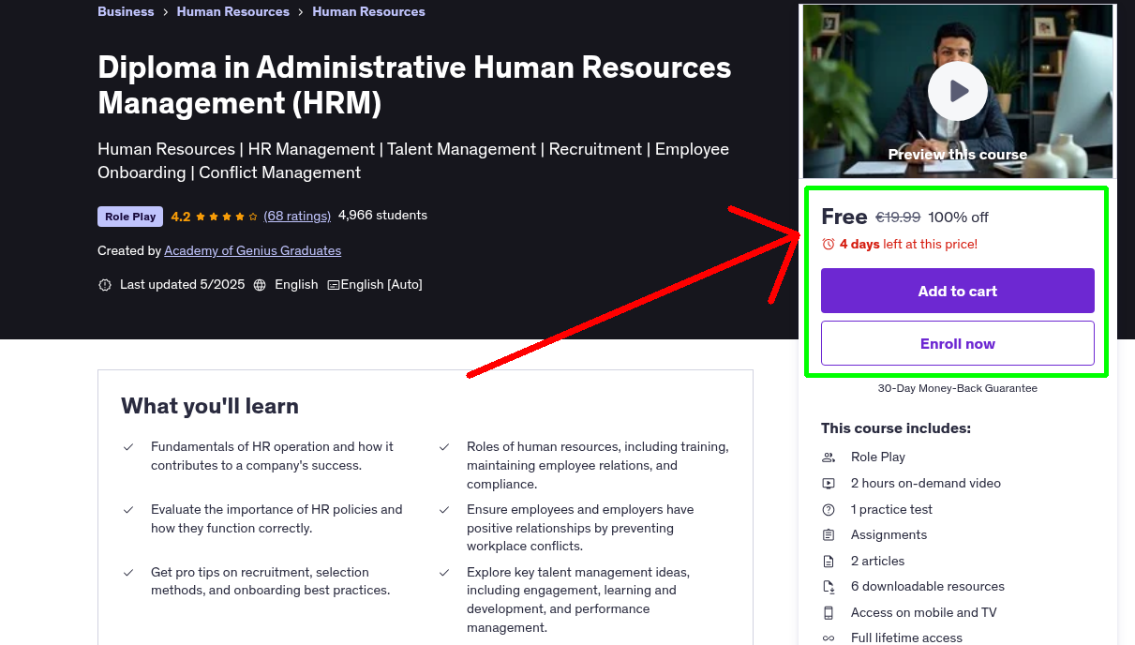Click the Preview this course label
This screenshot has height=645, width=1135.
point(958,155)
